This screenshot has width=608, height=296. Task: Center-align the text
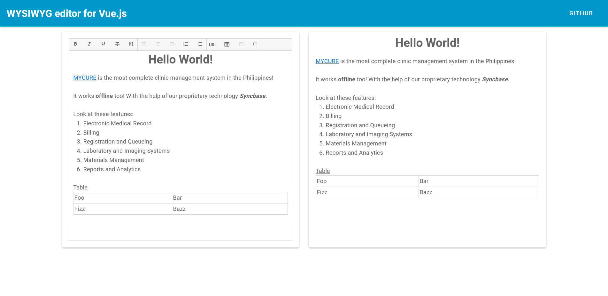click(x=158, y=44)
